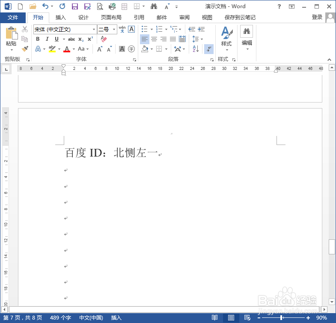Open the Phonetic Guide wén icon

[122, 29]
